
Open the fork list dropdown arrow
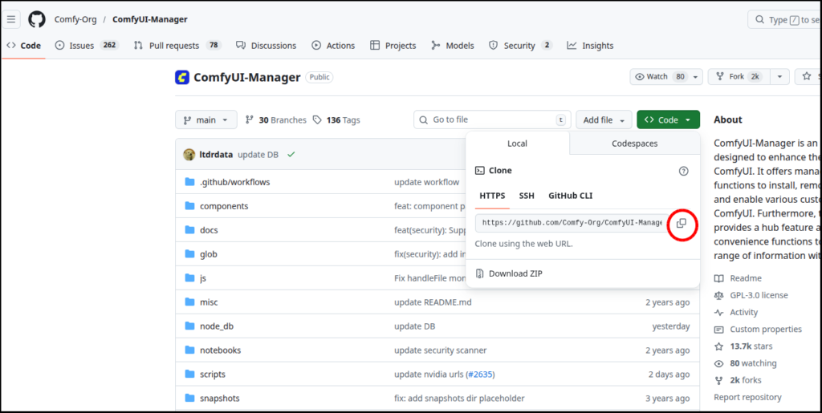[779, 77]
